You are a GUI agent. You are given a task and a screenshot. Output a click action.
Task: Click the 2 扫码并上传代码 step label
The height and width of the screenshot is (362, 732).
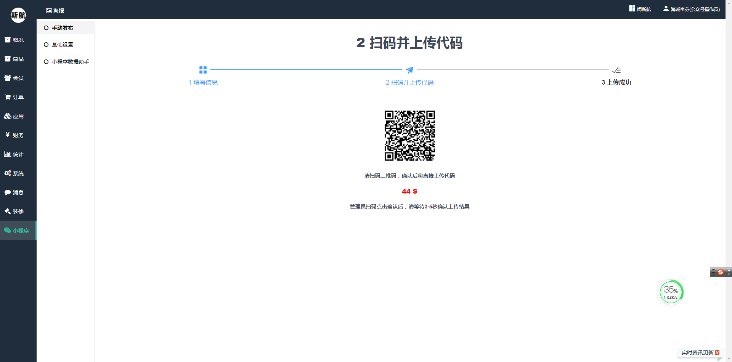point(409,82)
